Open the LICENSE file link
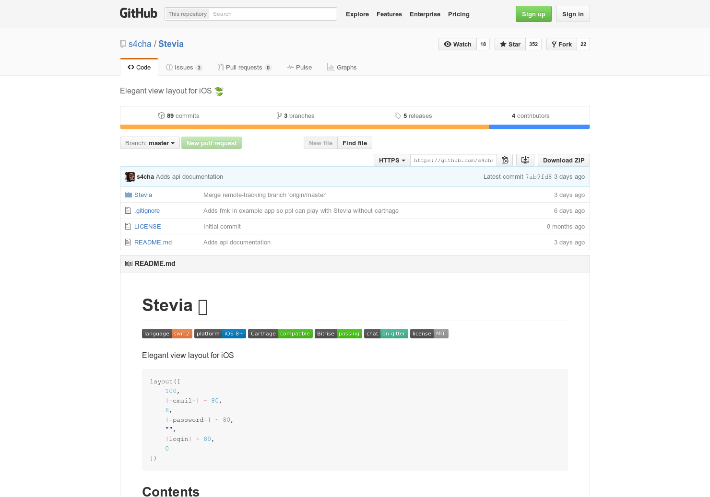The height and width of the screenshot is (497, 710). point(147,226)
